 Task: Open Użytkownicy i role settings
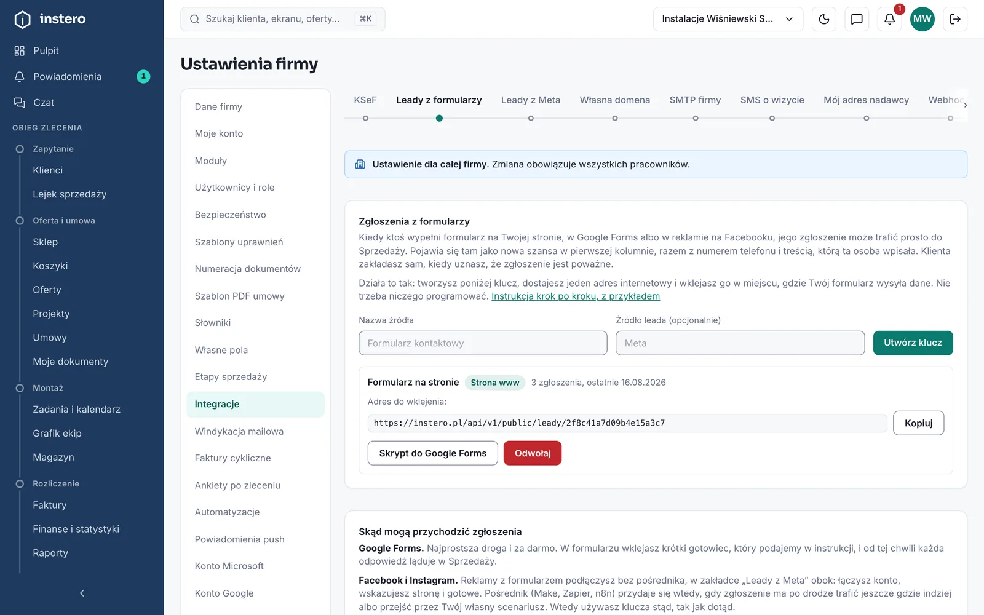coord(255,188)
